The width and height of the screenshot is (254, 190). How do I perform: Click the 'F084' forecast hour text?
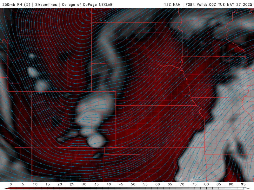click(x=190, y=4)
